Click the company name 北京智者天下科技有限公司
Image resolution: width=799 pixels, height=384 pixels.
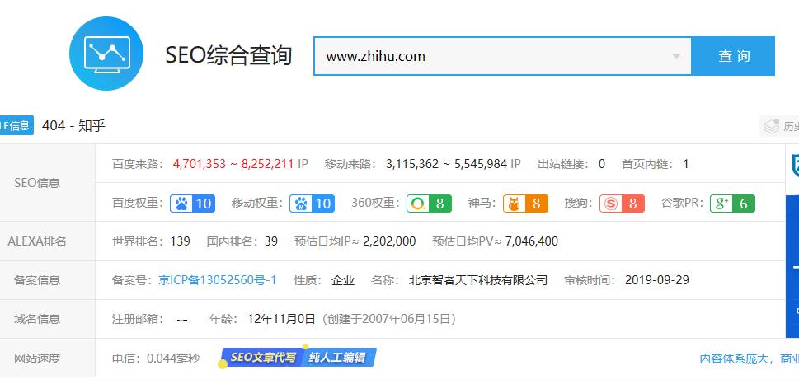(x=478, y=280)
